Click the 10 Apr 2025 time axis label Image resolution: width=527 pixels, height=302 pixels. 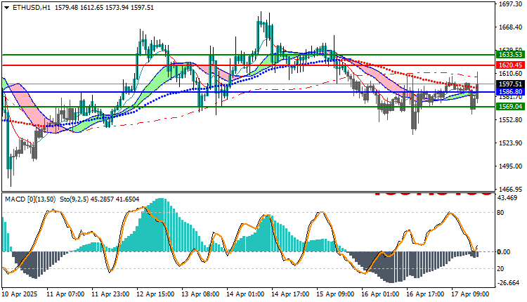tap(20, 294)
